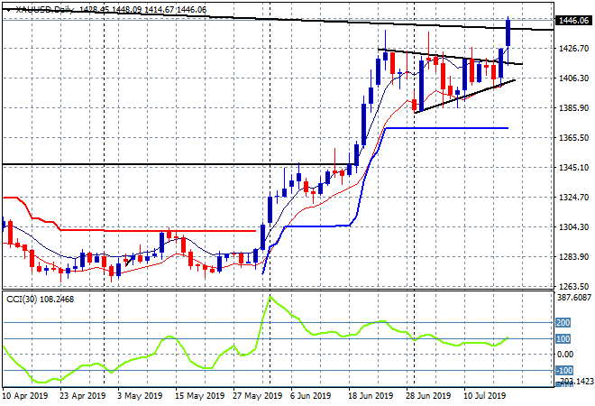Select the OHLC values 1428.45 1448.09 1414.67 1446.06

tap(143, 10)
